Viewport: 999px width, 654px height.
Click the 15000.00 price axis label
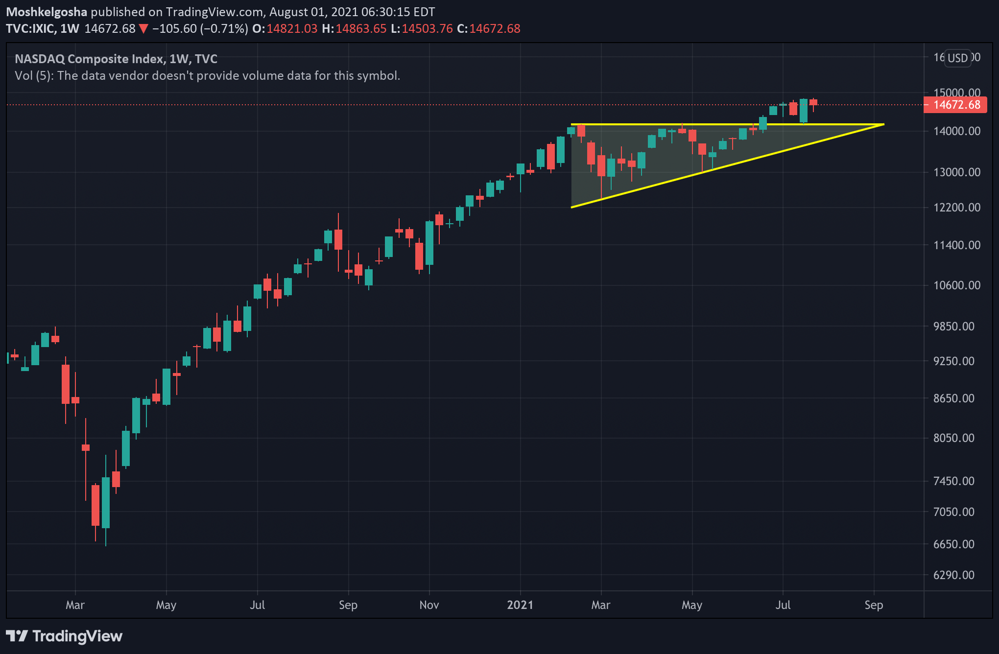pyautogui.click(x=957, y=93)
